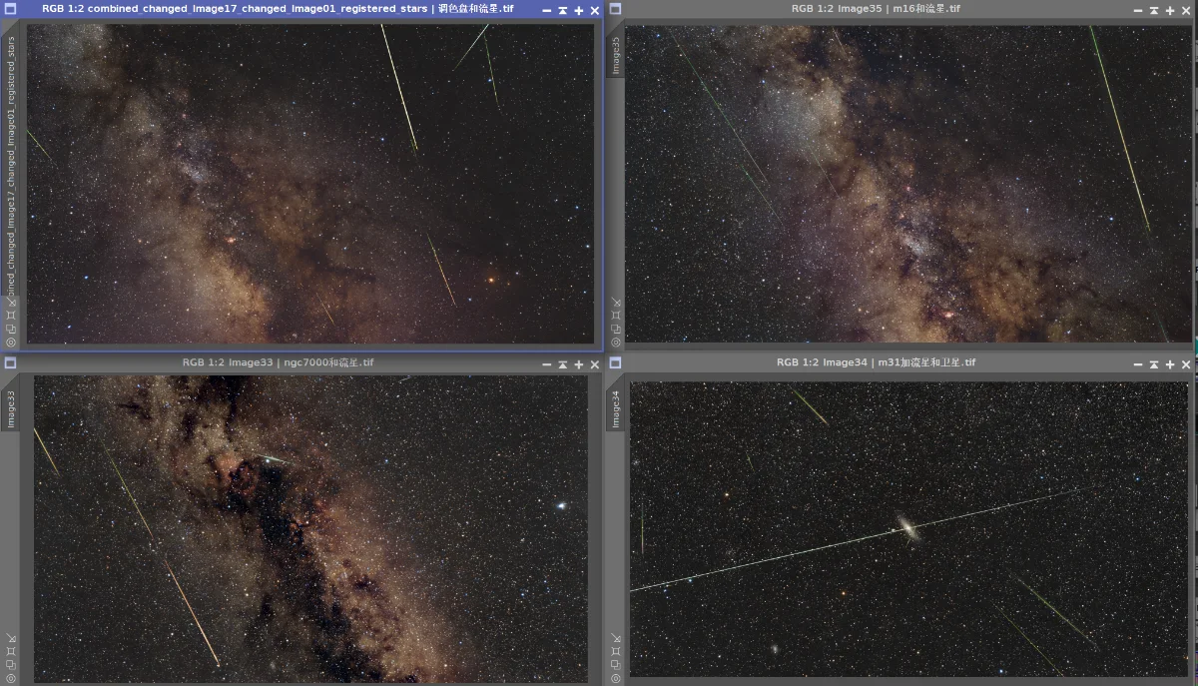Image resolution: width=1198 pixels, height=686 pixels.
Task: Activate title bar 'RGB 1:2 Image33 | ngc7000'
Action: (x=279, y=362)
